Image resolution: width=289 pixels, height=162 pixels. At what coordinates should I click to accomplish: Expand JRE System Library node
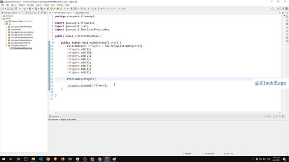tap(4, 21)
